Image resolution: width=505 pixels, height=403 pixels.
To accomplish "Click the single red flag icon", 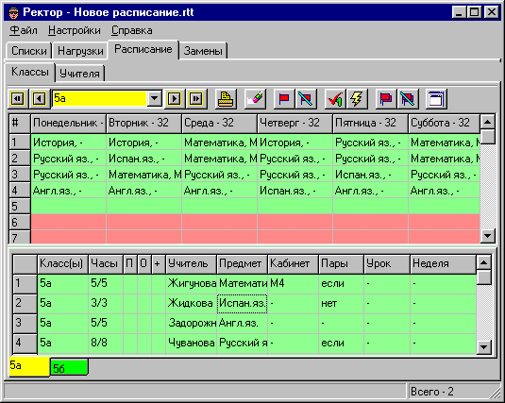I will (x=284, y=98).
